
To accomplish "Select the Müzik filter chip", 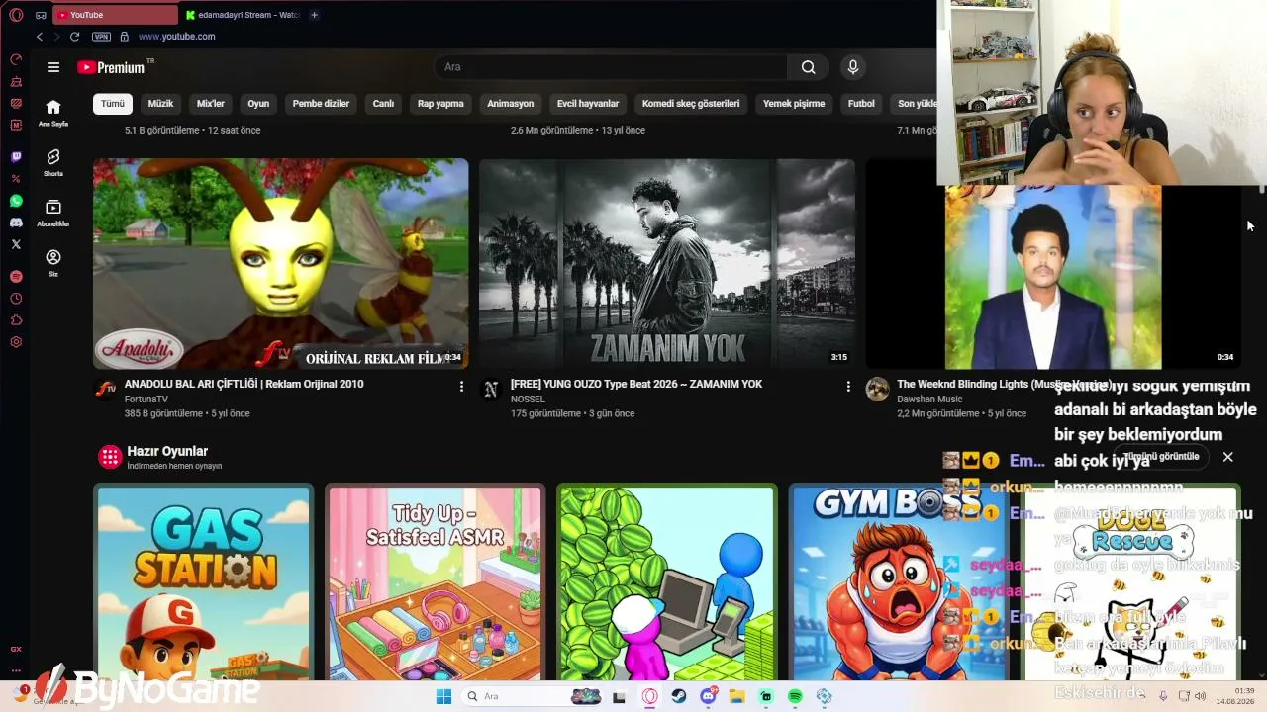I will 160,104.
